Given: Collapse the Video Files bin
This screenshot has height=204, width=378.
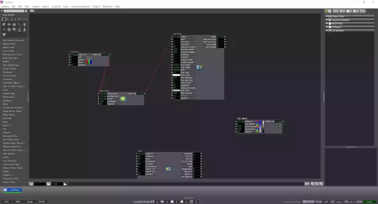Looking at the screenshot, I should pos(327,16).
